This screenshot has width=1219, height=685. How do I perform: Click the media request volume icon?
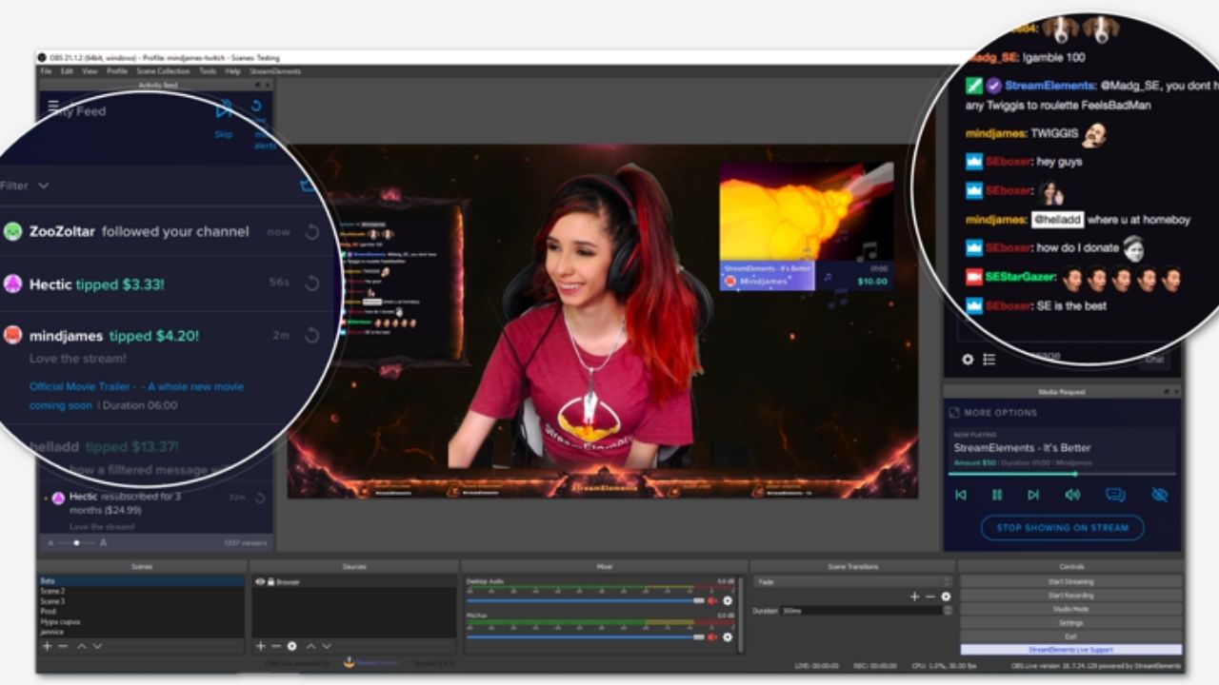pos(1072,495)
